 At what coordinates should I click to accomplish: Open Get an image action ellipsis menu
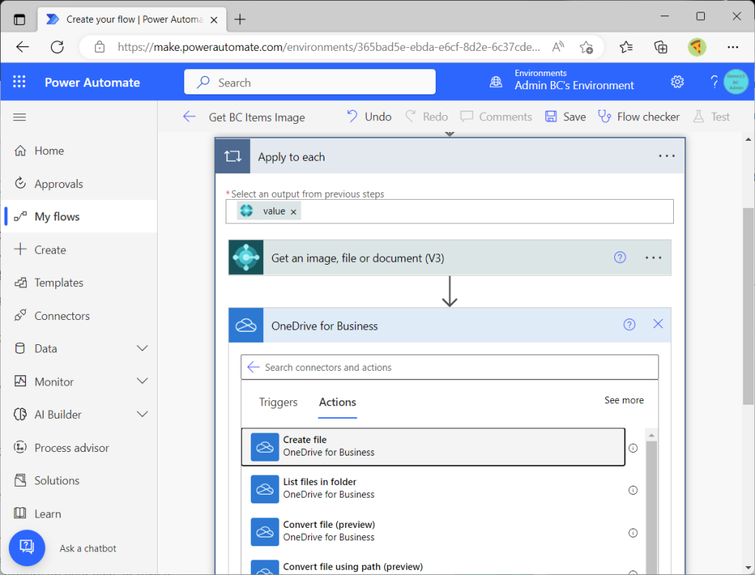click(653, 257)
